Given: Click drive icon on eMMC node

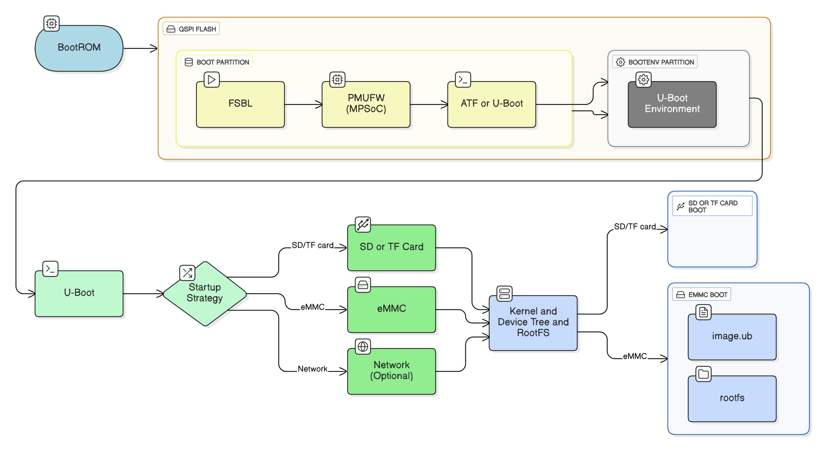Looking at the screenshot, I should (363, 285).
